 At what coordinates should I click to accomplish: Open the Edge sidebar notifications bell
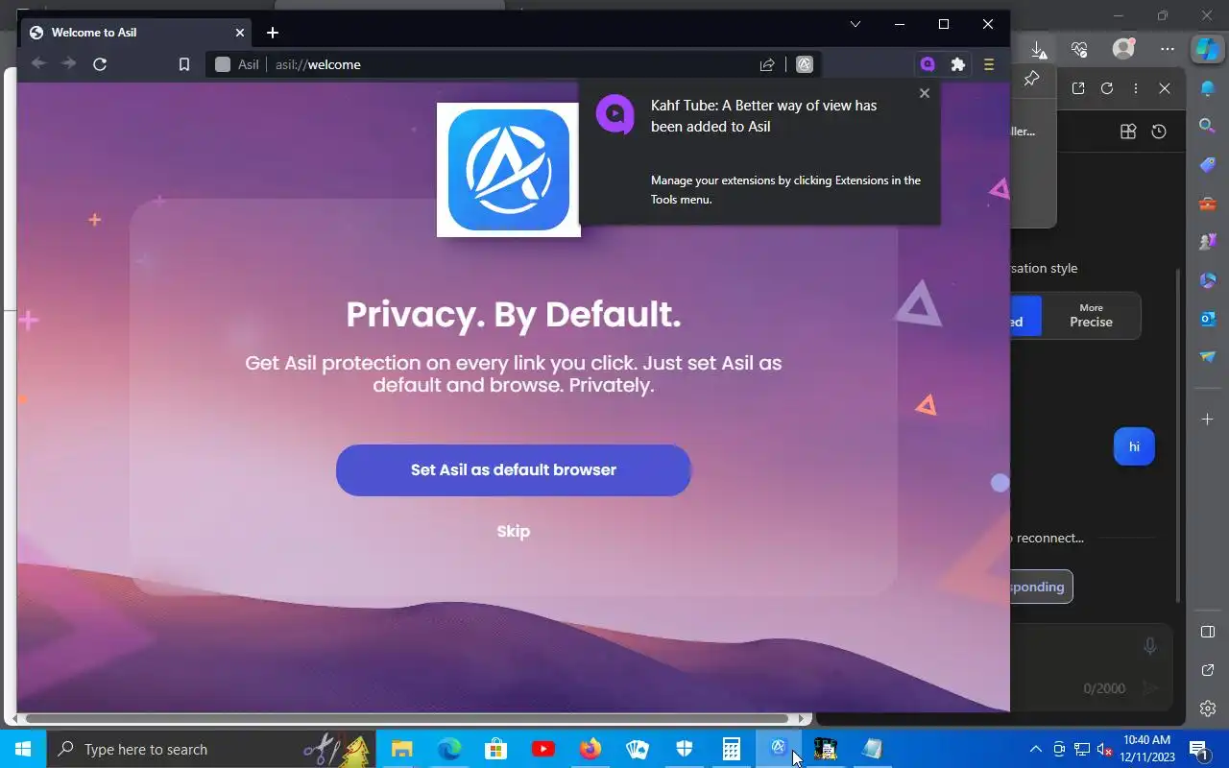tap(1208, 88)
